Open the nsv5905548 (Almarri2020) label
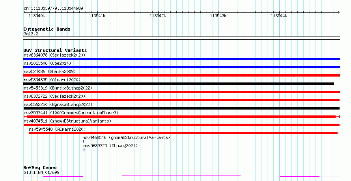The image size is (351, 181). pyautogui.click(x=57, y=129)
